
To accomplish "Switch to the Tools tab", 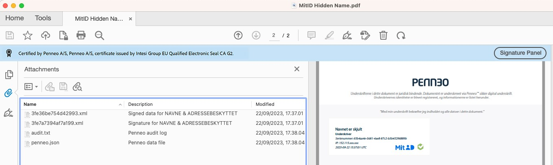I will (43, 18).
